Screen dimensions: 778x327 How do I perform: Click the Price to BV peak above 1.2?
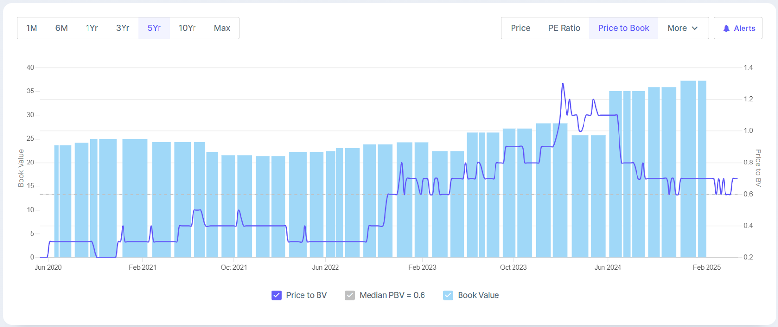(563, 84)
